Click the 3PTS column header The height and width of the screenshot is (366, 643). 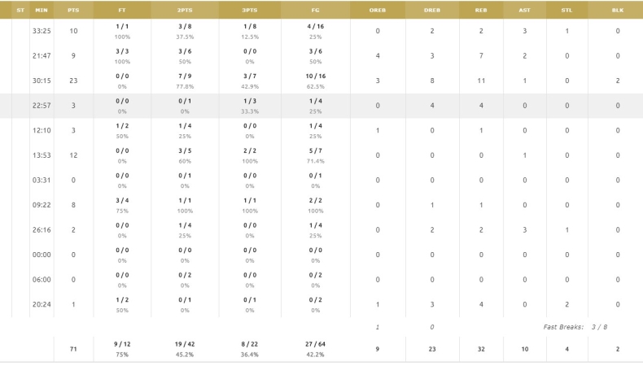[x=250, y=10]
